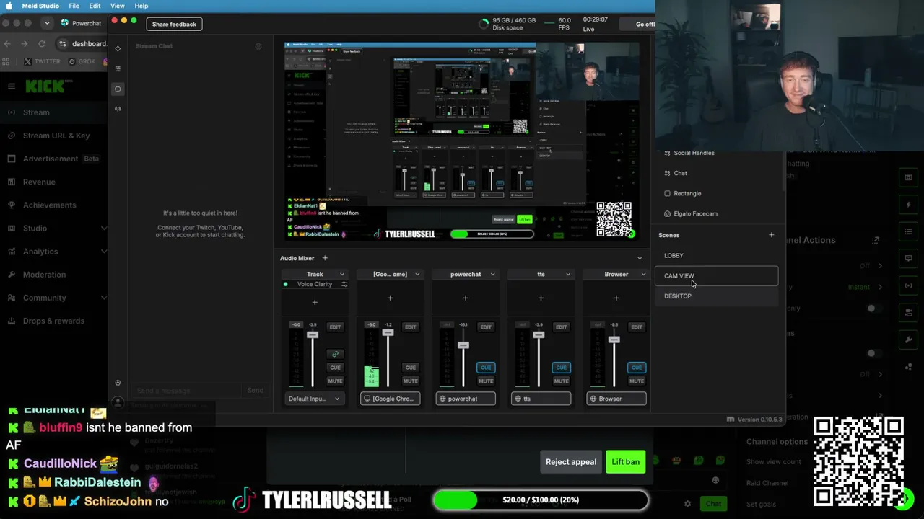Edit the tts channel
The height and width of the screenshot is (519, 924).
click(561, 327)
